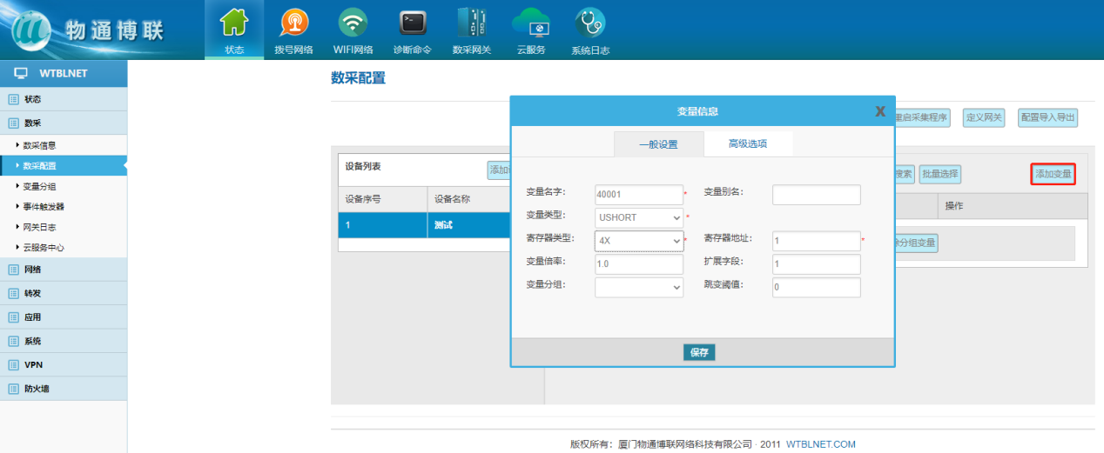Viewport: 1104px width, 453px height.
Task: Switch to the 一般设置 tab
Action: [x=658, y=144]
